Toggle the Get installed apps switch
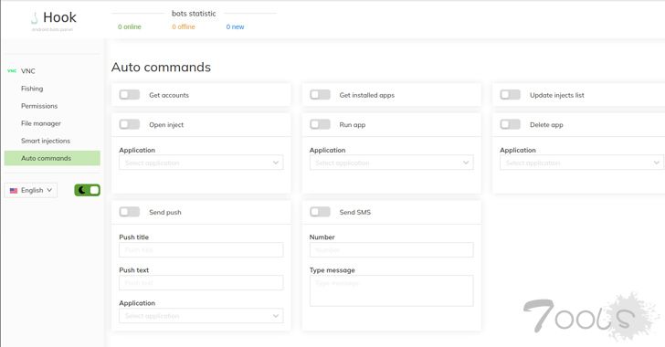 pos(320,95)
